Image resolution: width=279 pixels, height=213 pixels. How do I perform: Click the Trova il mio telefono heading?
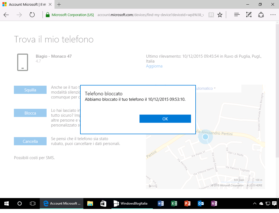pos(54,39)
